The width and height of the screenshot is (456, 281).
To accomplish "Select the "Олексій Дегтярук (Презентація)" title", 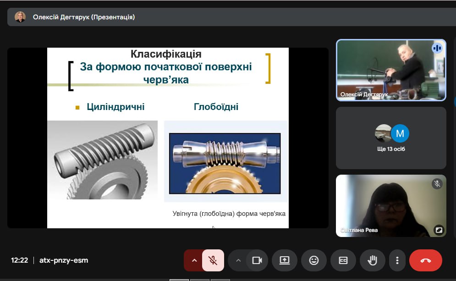I will 84,17.
